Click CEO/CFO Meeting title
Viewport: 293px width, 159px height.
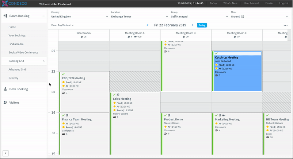pyautogui.click(x=73, y=78)
